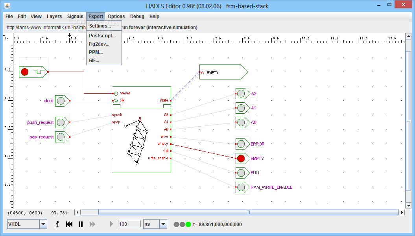Click the write_enable port label
This screenshot has height=236, width=415.
[x=158, y=158]
